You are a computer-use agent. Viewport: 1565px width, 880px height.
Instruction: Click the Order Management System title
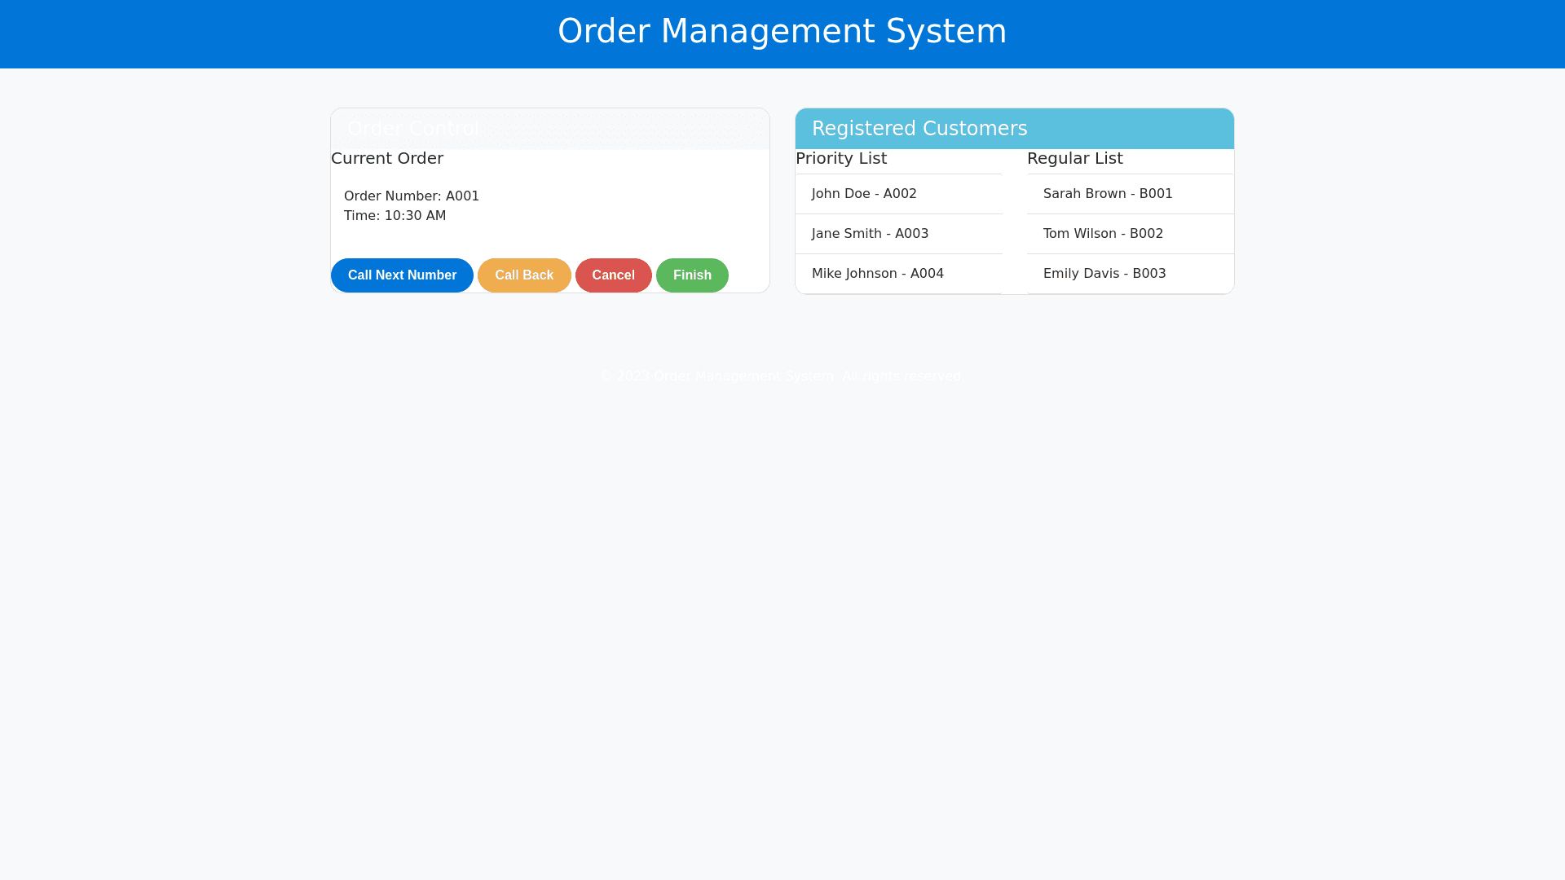(x=782, y=32)
